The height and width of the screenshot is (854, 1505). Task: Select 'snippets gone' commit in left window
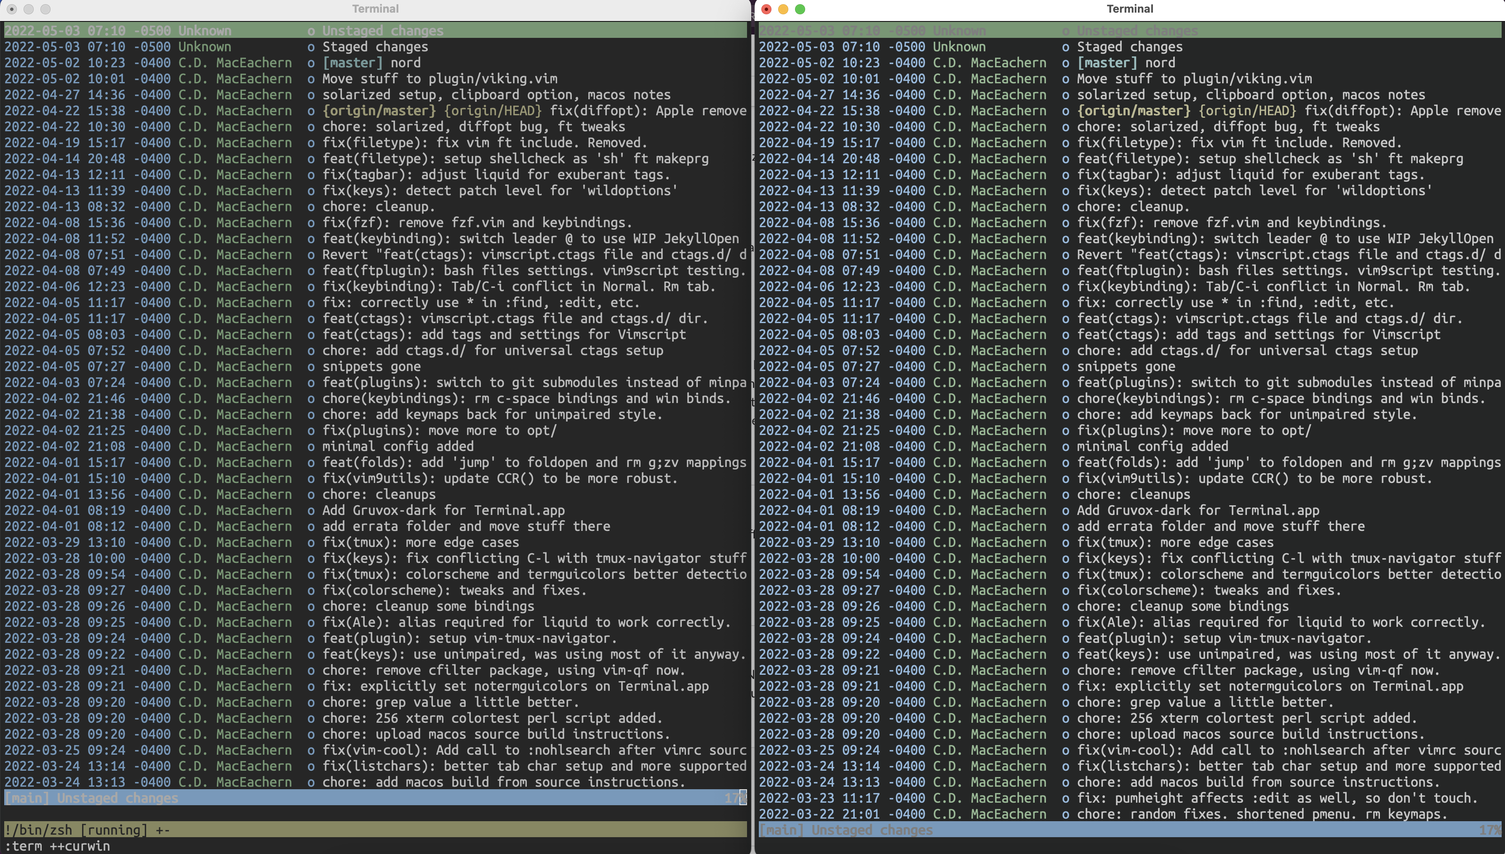pyautogui.click(x=371, y=366)
